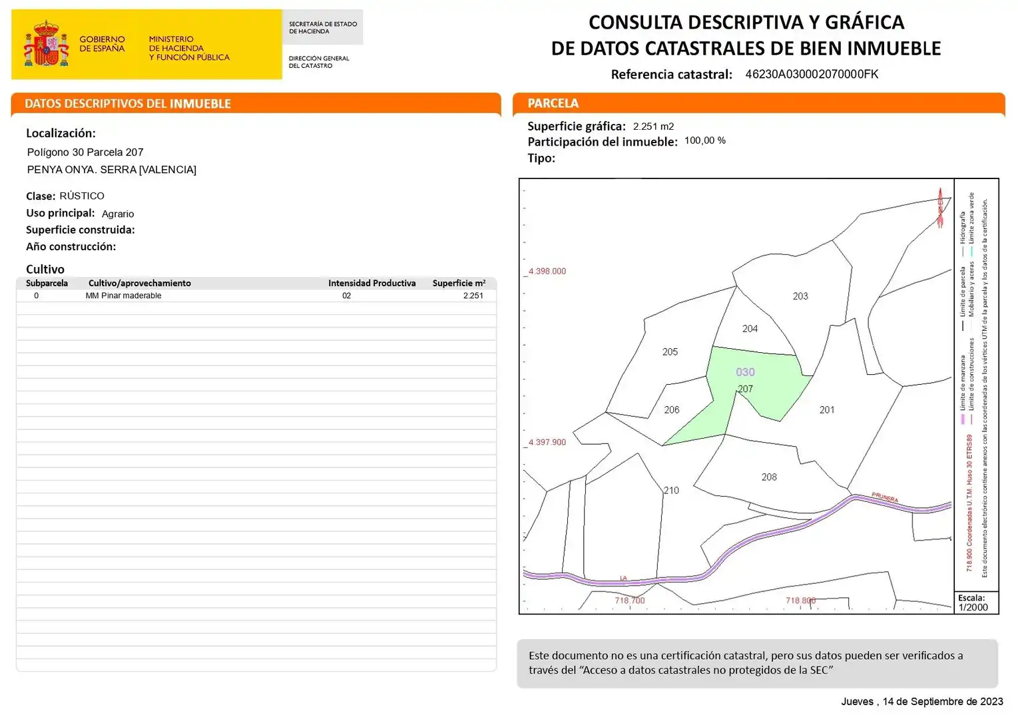1018x719 pixels.
Task: Click the 'RÚSTICO' class value
Action: coord(82,196)
